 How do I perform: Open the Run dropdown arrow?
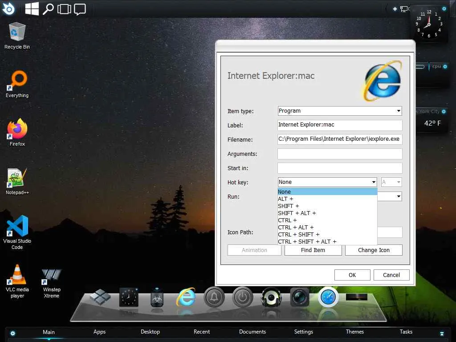click(399, 196)
